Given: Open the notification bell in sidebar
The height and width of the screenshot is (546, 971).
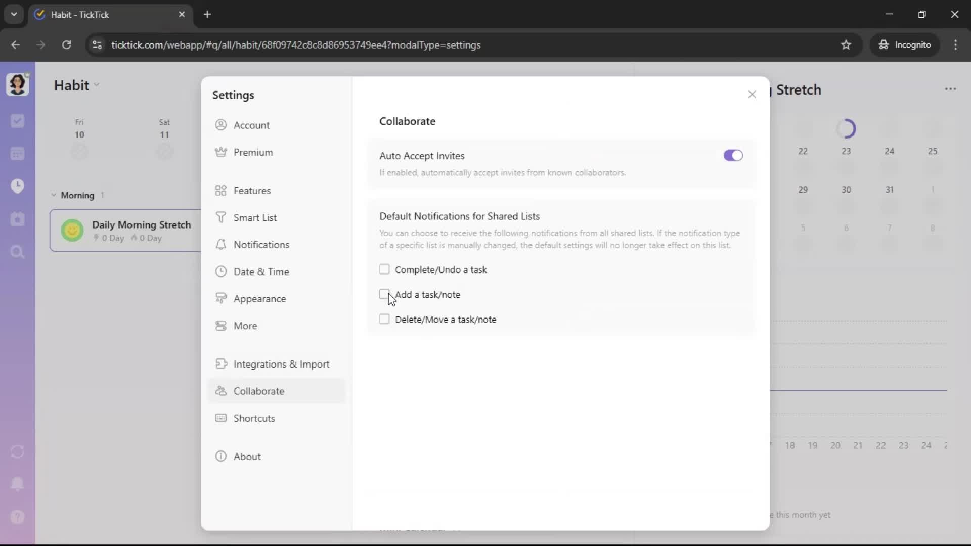Looking at the screenshot, I should tap(17, 484).
